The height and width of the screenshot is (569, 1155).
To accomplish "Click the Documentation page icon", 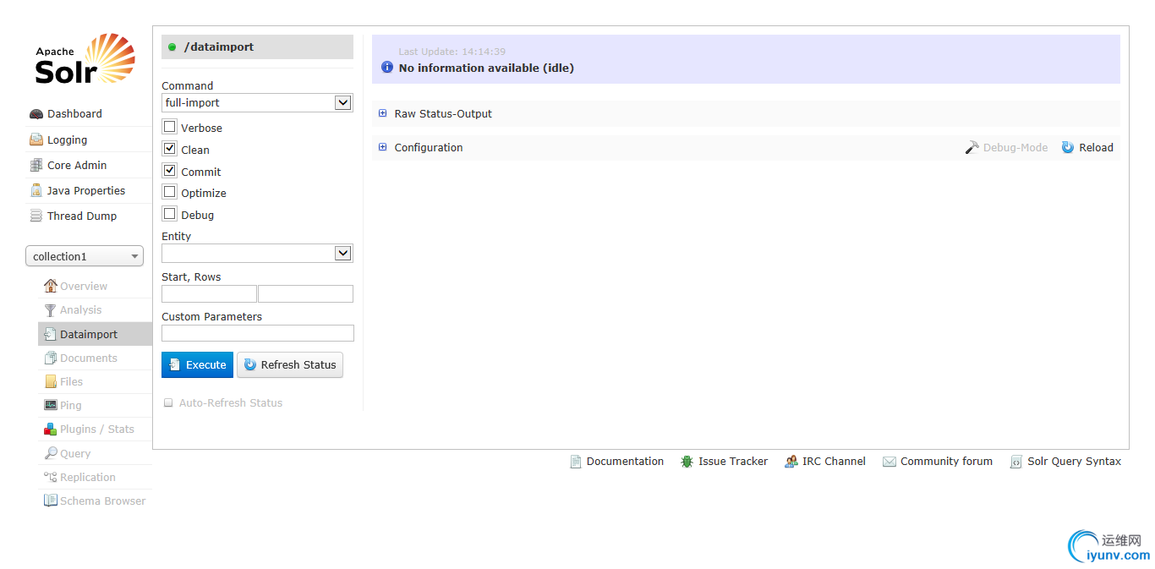I will tap(576, 462).
